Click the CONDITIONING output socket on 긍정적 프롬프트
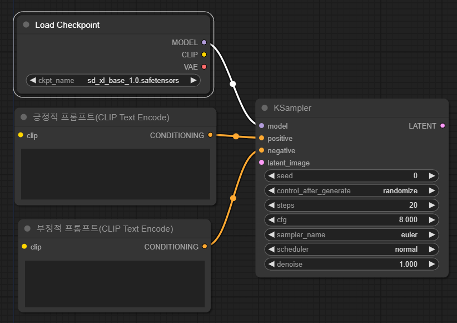This screenshot has width=457, height=323. [x=210, y=135]
